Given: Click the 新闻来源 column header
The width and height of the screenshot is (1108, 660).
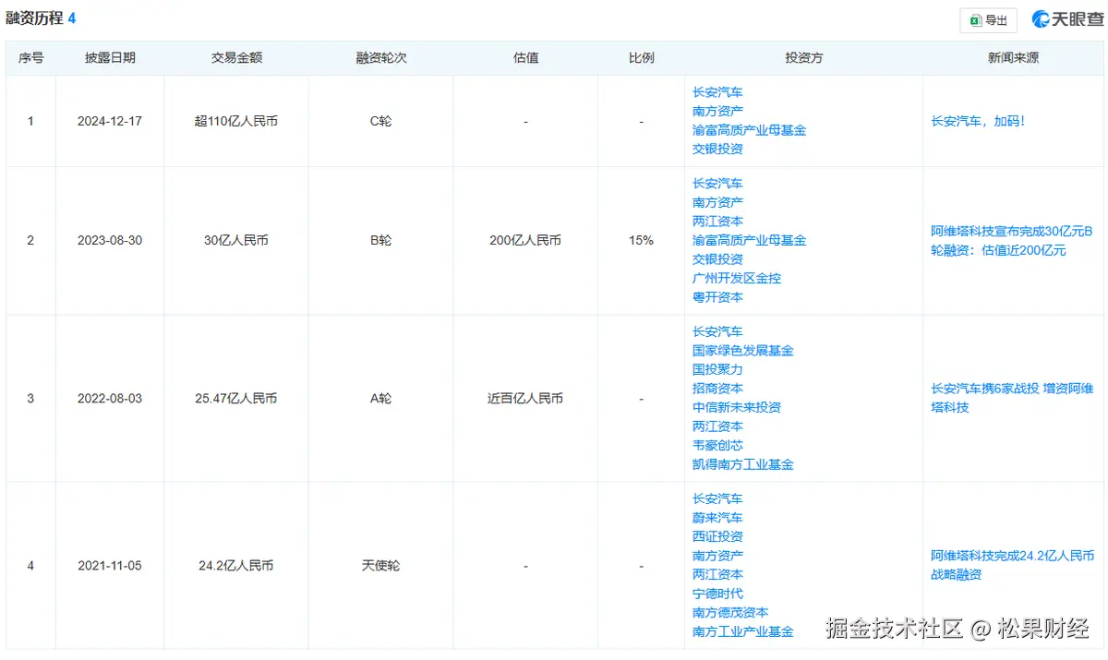Looking at the screenshot, I should [1013, 57].
